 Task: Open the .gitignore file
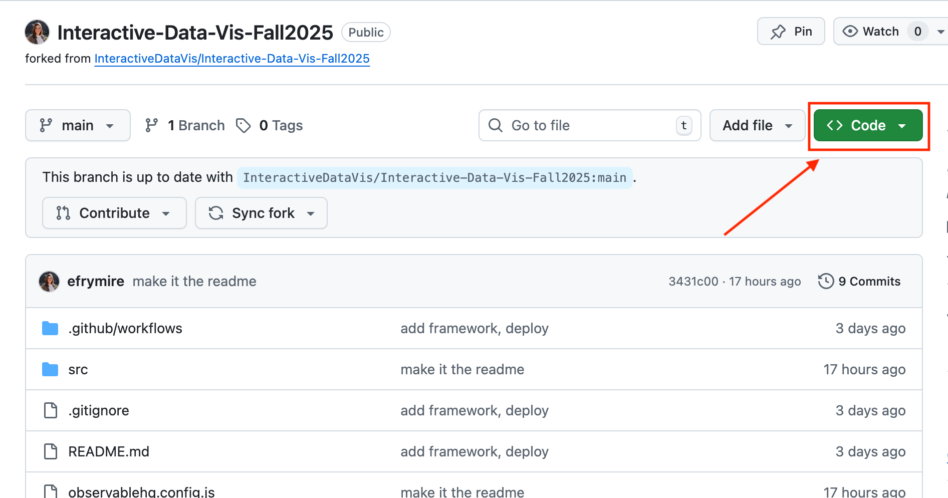pos(99,411)
